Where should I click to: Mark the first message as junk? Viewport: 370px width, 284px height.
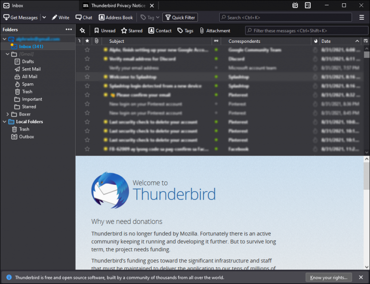click(x=315, y=50)
